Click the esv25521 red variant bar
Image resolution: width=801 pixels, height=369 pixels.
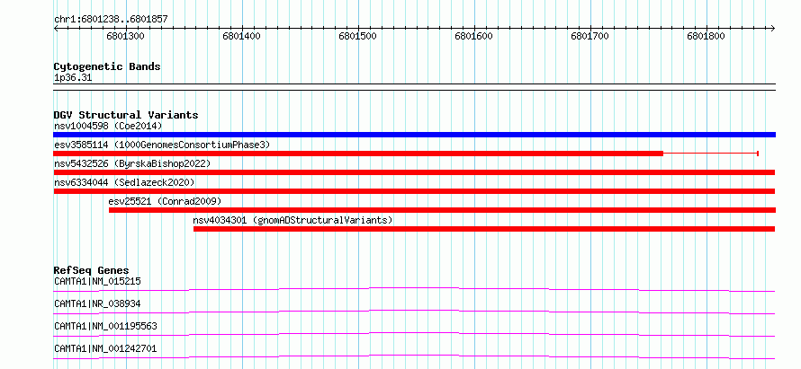(x=443, y=210)
